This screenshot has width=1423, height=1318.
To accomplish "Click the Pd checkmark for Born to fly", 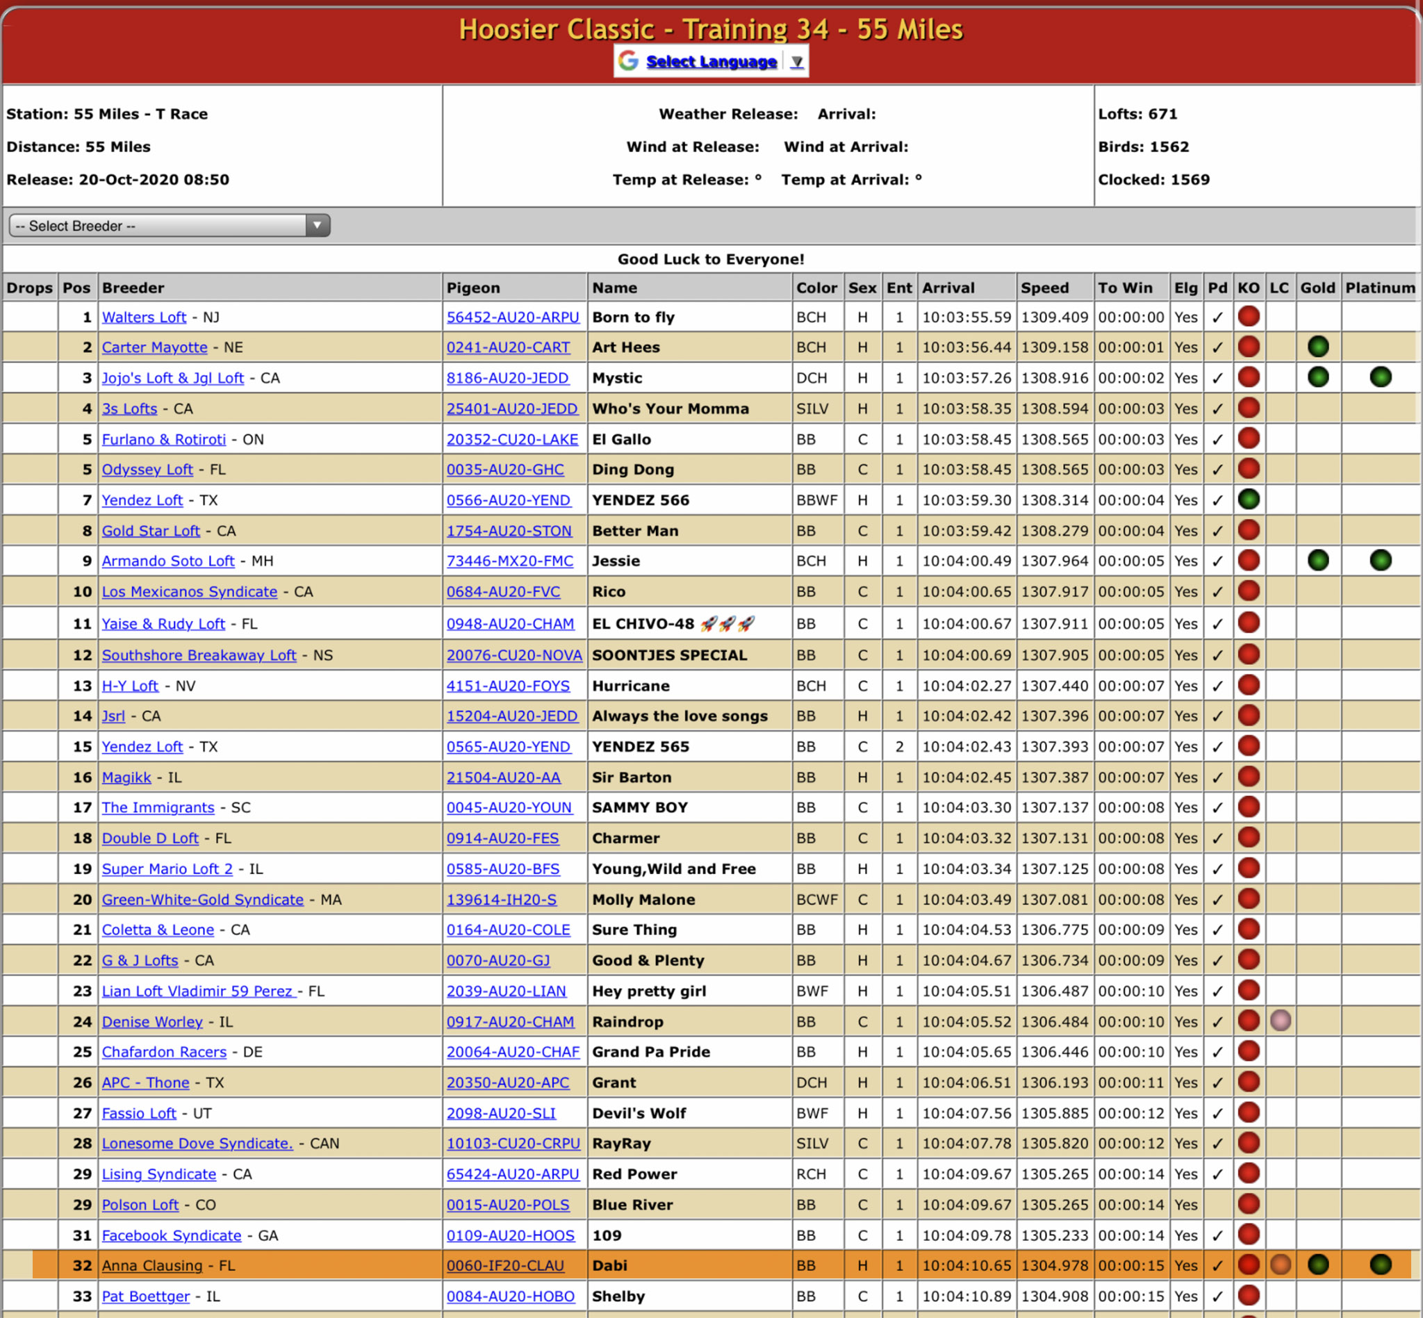I will 1217,318.
